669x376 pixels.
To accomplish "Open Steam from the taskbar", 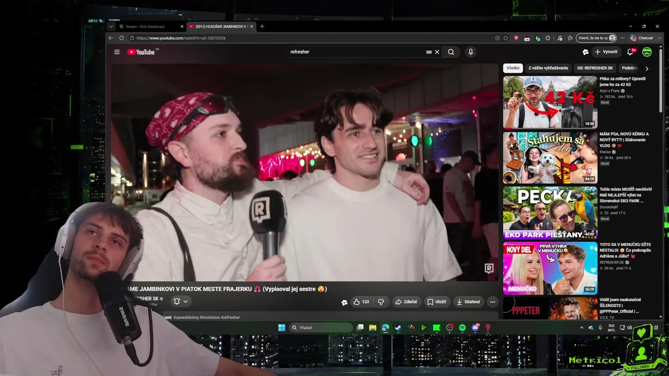I will pos(398,328).
